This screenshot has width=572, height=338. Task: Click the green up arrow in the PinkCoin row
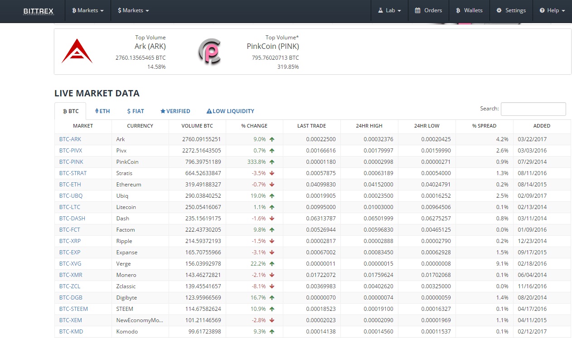[272, 162]
